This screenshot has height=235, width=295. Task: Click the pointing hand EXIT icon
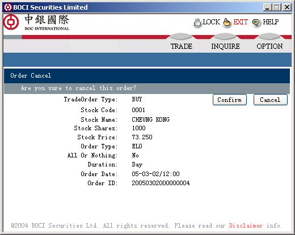click(x=226, y=23)
